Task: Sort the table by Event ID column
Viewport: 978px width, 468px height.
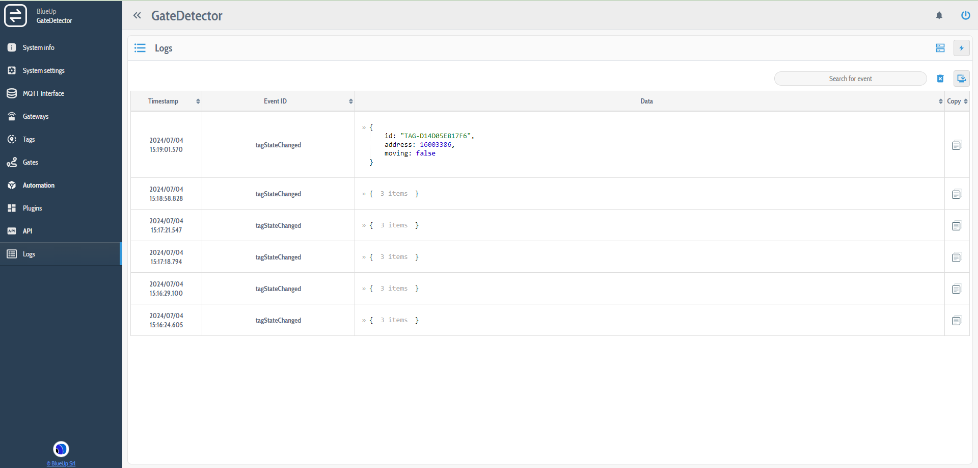Action: [350, 101]
